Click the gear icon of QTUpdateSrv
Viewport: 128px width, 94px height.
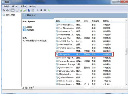coord(57,74)
